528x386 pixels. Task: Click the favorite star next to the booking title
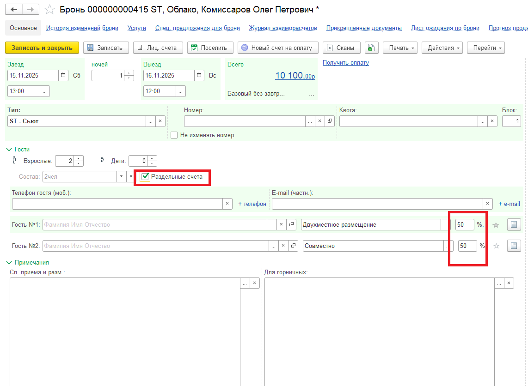(49, 10)
